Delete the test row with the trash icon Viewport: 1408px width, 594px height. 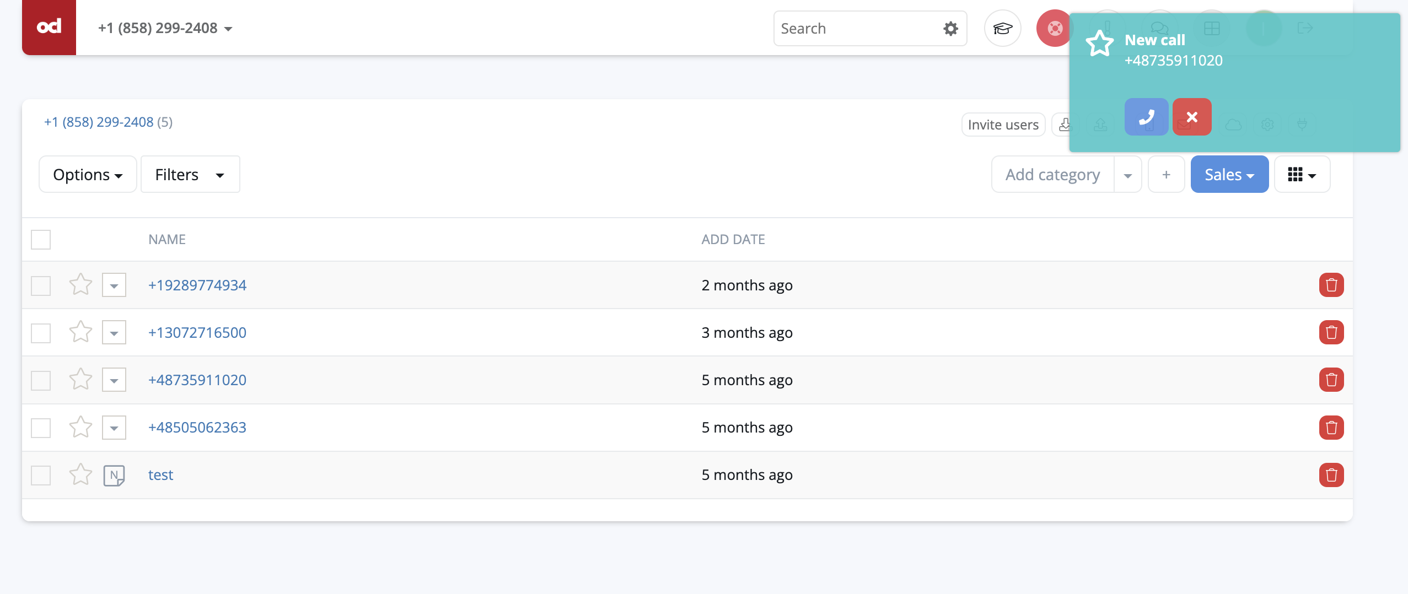(1331, 475)
